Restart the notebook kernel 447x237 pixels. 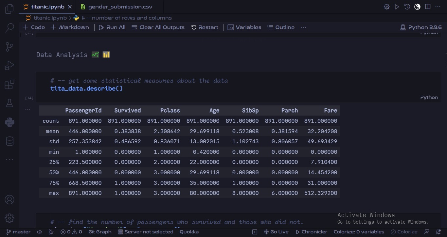point(205,27)
